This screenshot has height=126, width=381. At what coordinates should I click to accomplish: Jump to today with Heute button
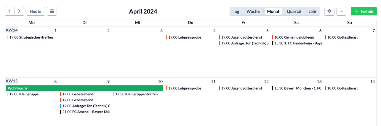pyautogui.click(x=36, y=11)
